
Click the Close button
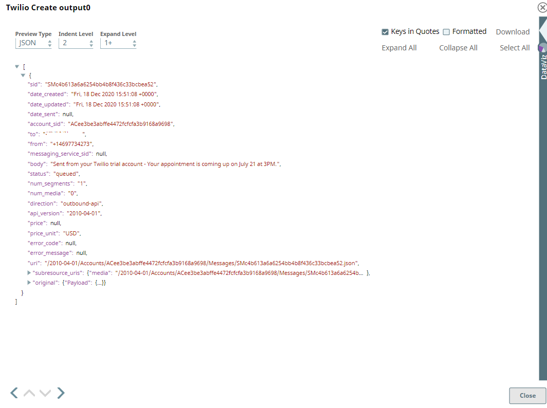(527, 396)
